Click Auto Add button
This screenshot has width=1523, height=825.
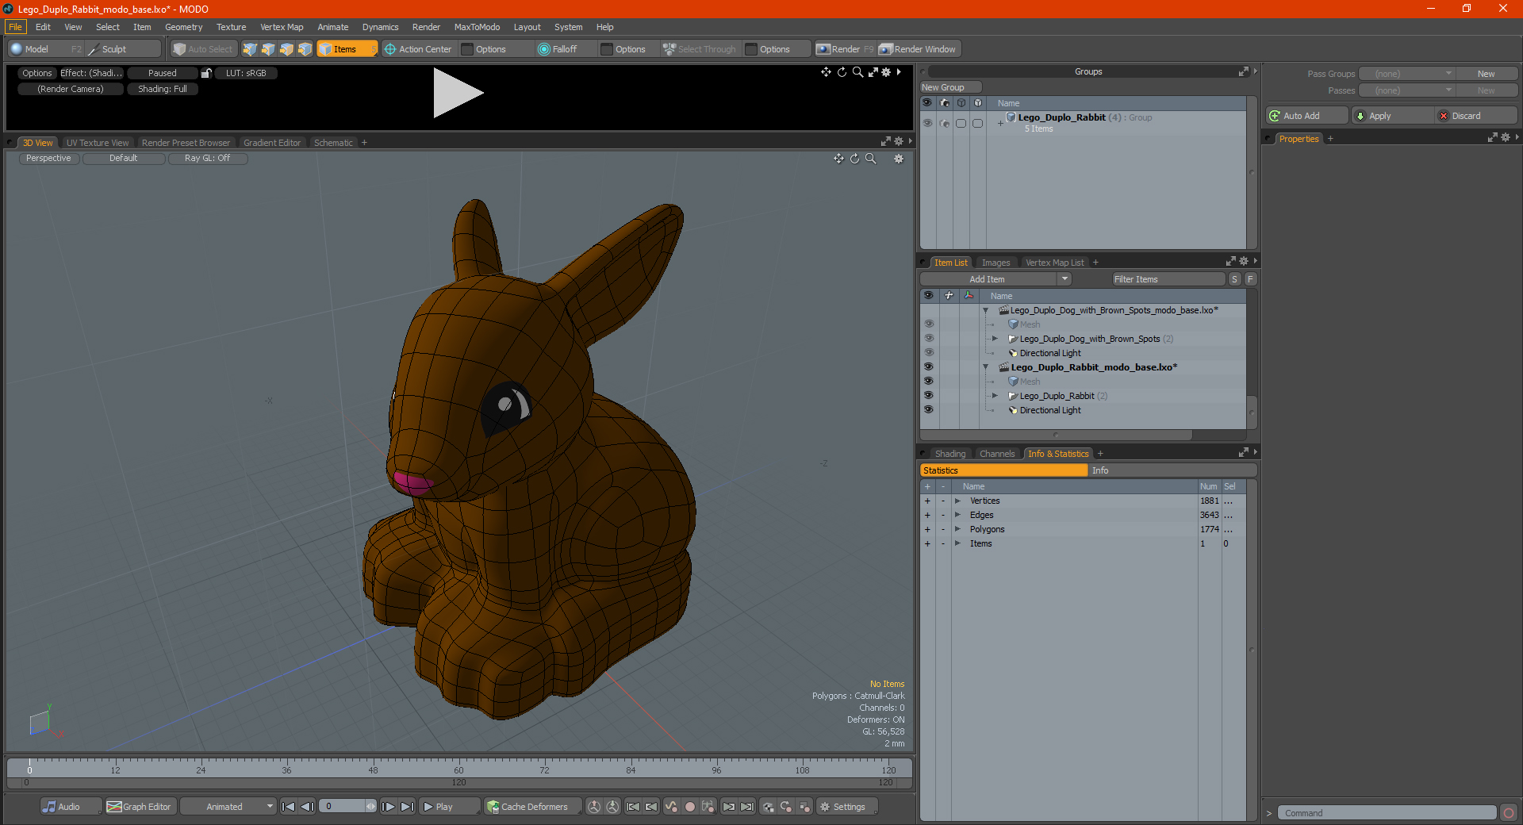pyautogui.click(x=1307, y=116)
